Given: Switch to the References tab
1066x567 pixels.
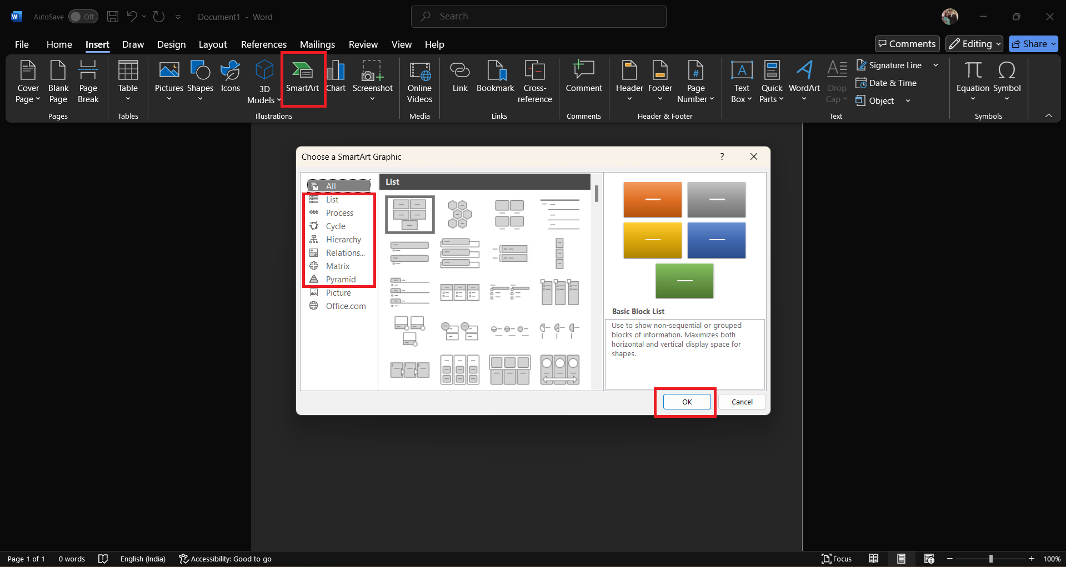Looking at the screenshot, I should [264, 44].
